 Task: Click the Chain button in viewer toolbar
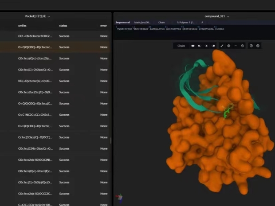[x=181, y=46]
